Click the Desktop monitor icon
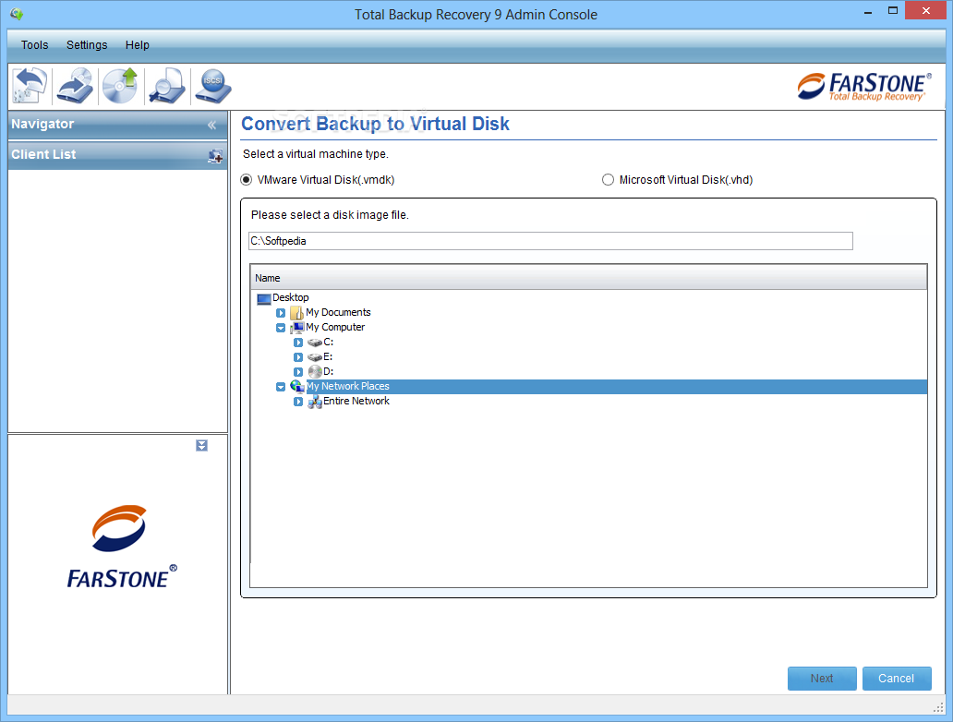 [x=264, y=298]
